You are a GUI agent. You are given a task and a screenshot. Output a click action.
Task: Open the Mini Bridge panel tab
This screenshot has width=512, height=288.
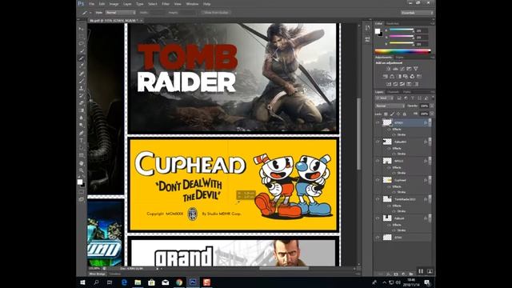tap(98, 274)
